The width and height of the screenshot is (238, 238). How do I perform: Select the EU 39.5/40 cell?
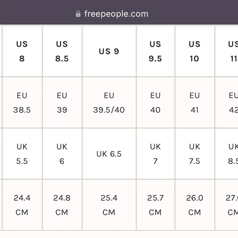tap(109, 103)
